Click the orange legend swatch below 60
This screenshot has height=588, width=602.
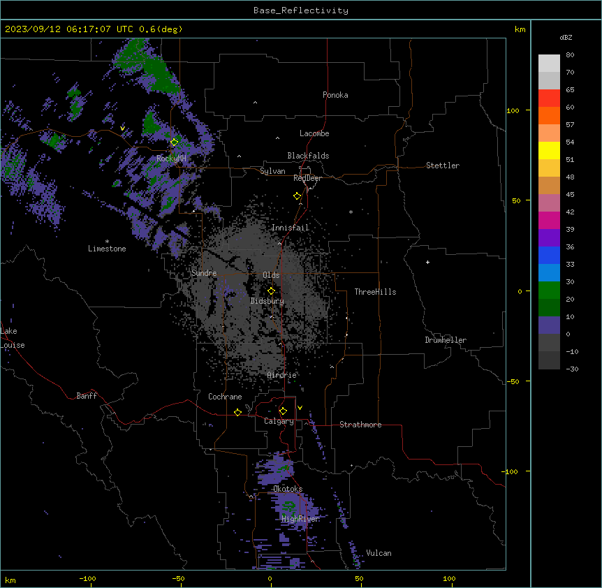(x=549, y=115)
